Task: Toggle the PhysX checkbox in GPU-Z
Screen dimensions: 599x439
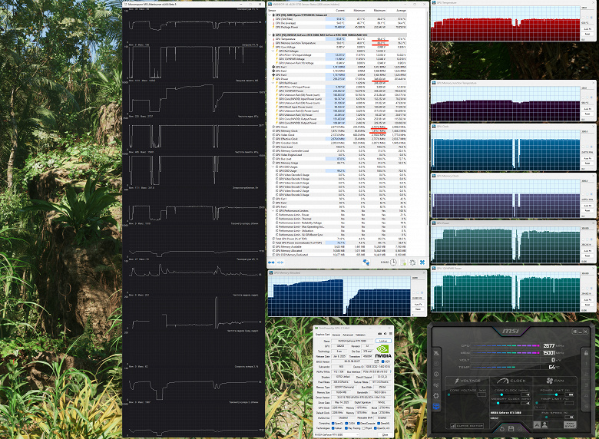Action: 363,428
